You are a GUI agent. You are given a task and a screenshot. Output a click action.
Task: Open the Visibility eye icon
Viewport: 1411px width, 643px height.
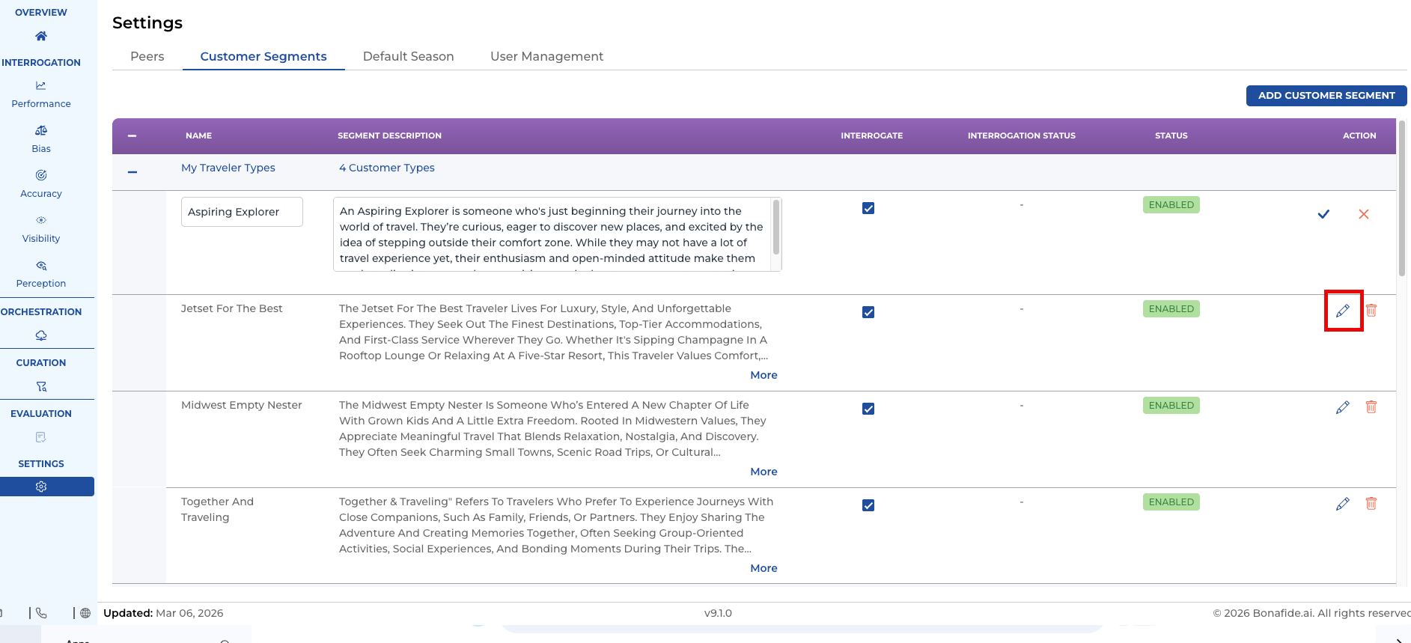41,220
